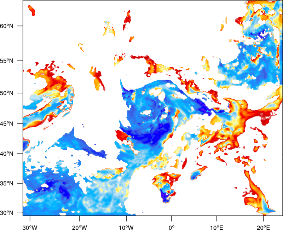This screenshot has height=230, width=283.
Task: Click the 10°W longitude label
Action: 126,228
